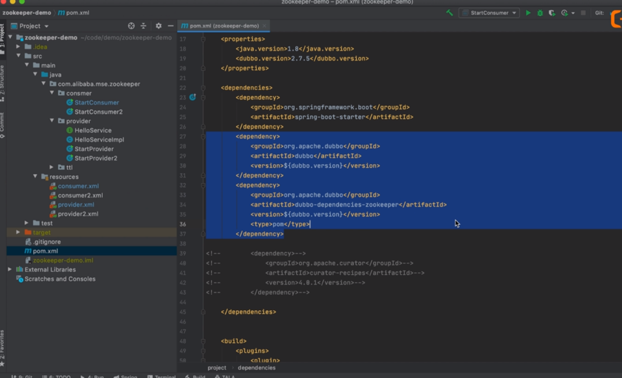The width and height of the screenshot is (622, 378).
Task: Run StartConsumer with the green play icon
Action: click(x=528, y=13)
